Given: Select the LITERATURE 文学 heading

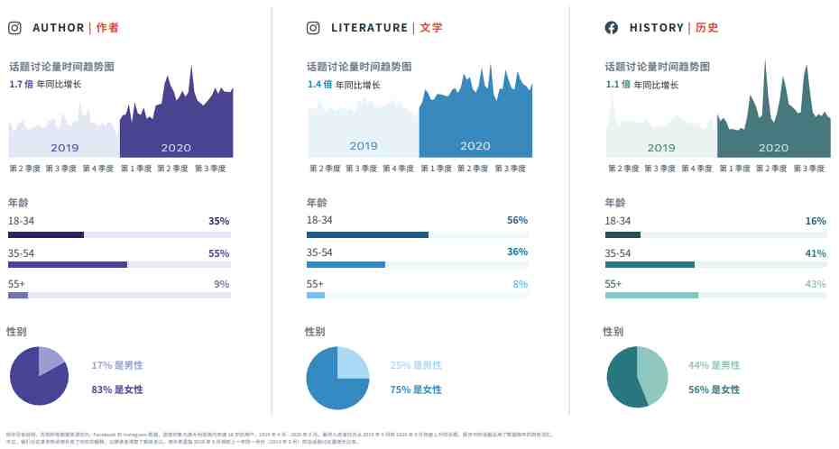Looking at the screenshot, I should [x=387, y=28].
